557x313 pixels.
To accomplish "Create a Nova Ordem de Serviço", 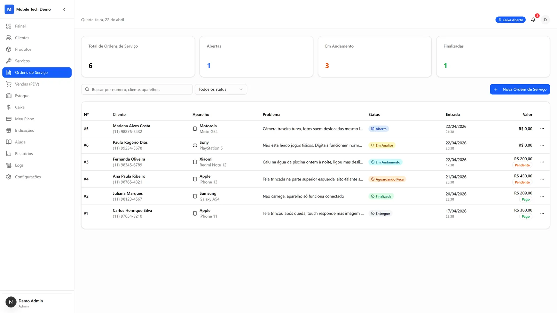I will coord(520,89).
